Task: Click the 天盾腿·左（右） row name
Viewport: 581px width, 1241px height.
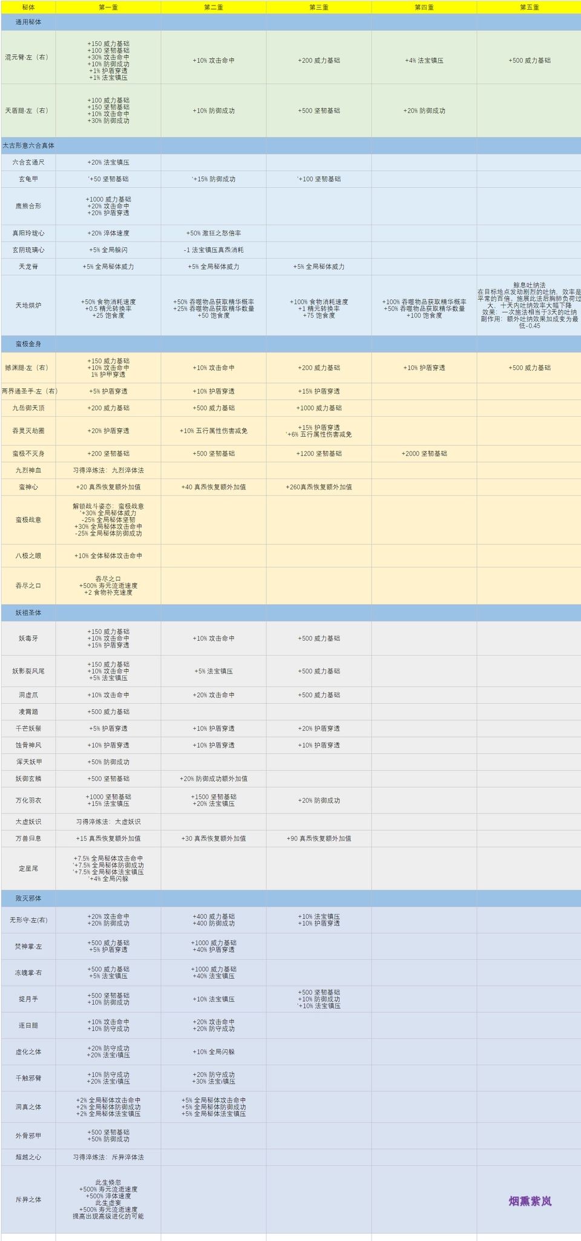Action: coord(28,111)
